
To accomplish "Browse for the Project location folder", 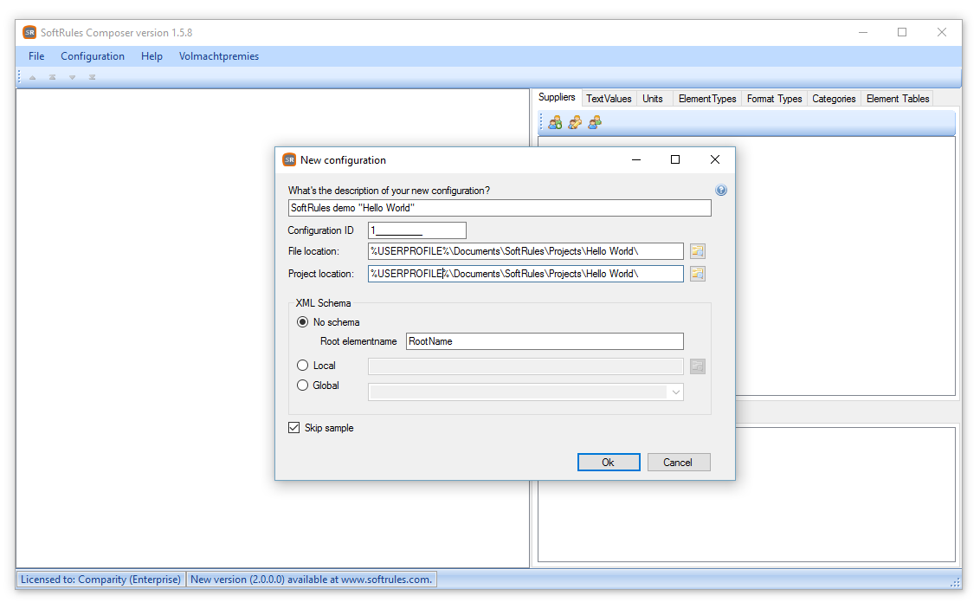I will pos(698,274).
